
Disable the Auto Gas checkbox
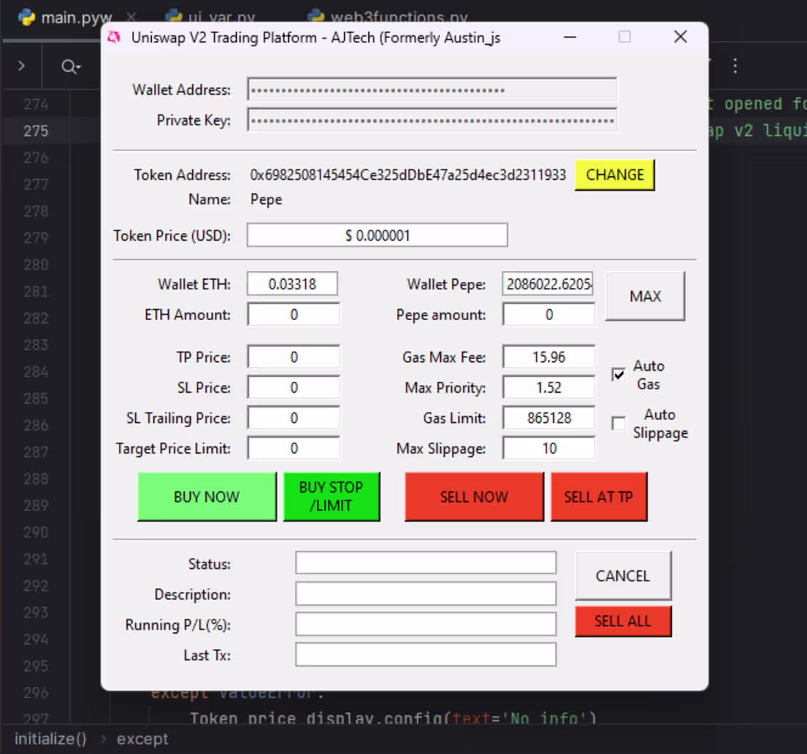[x=618, y=374]
